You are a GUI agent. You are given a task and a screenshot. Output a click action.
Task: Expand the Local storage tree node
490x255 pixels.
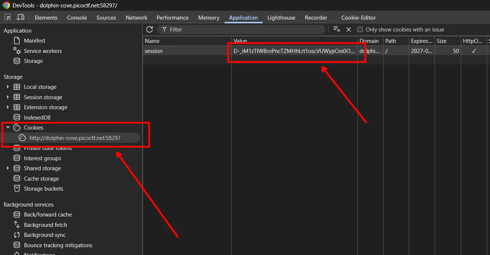click(x=8, y=87)
